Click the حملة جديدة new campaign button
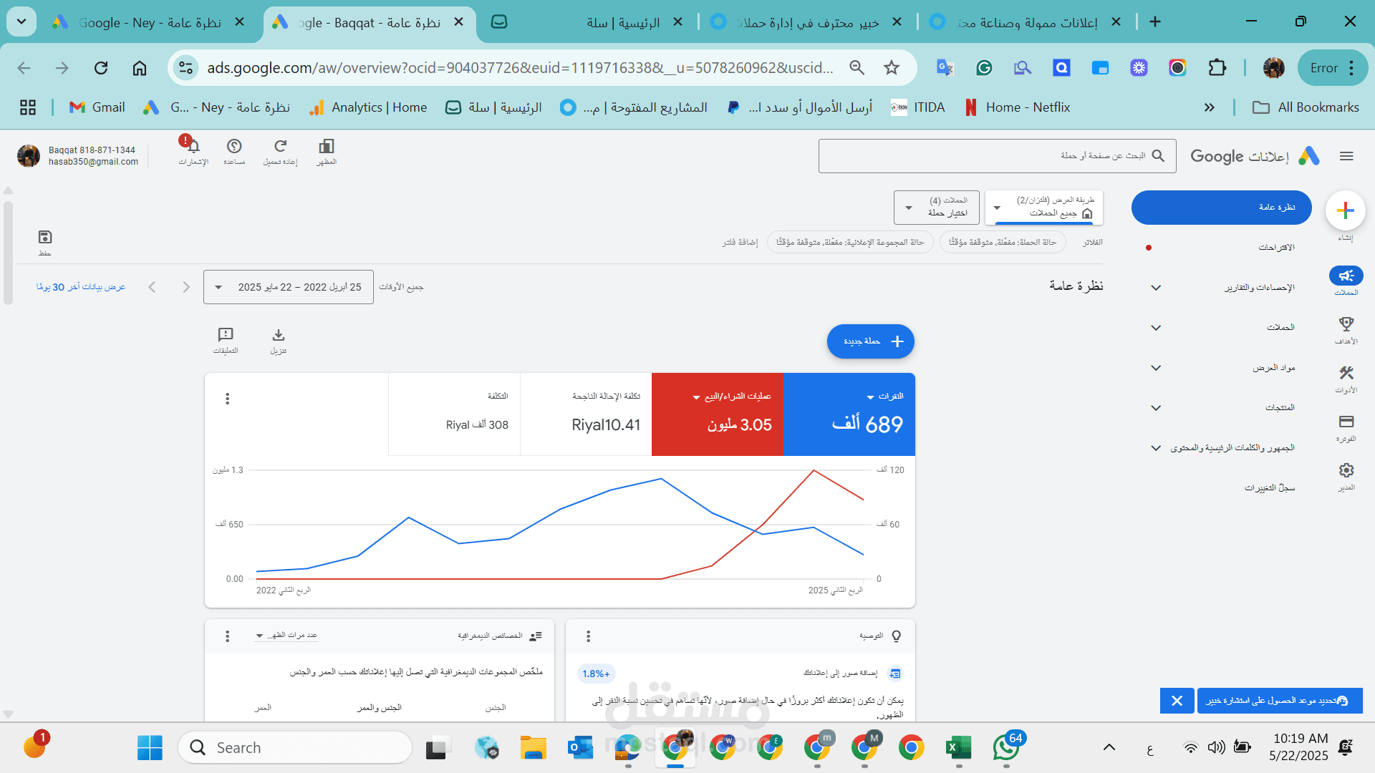Screen dimensions: 1375x773 pyautogui.click(x=870, y=341)
